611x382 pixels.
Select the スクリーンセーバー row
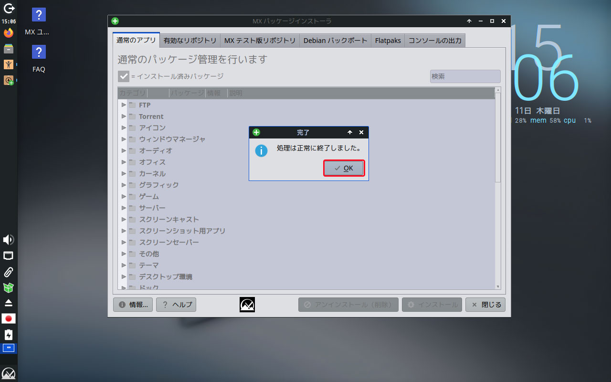[306, 242]
